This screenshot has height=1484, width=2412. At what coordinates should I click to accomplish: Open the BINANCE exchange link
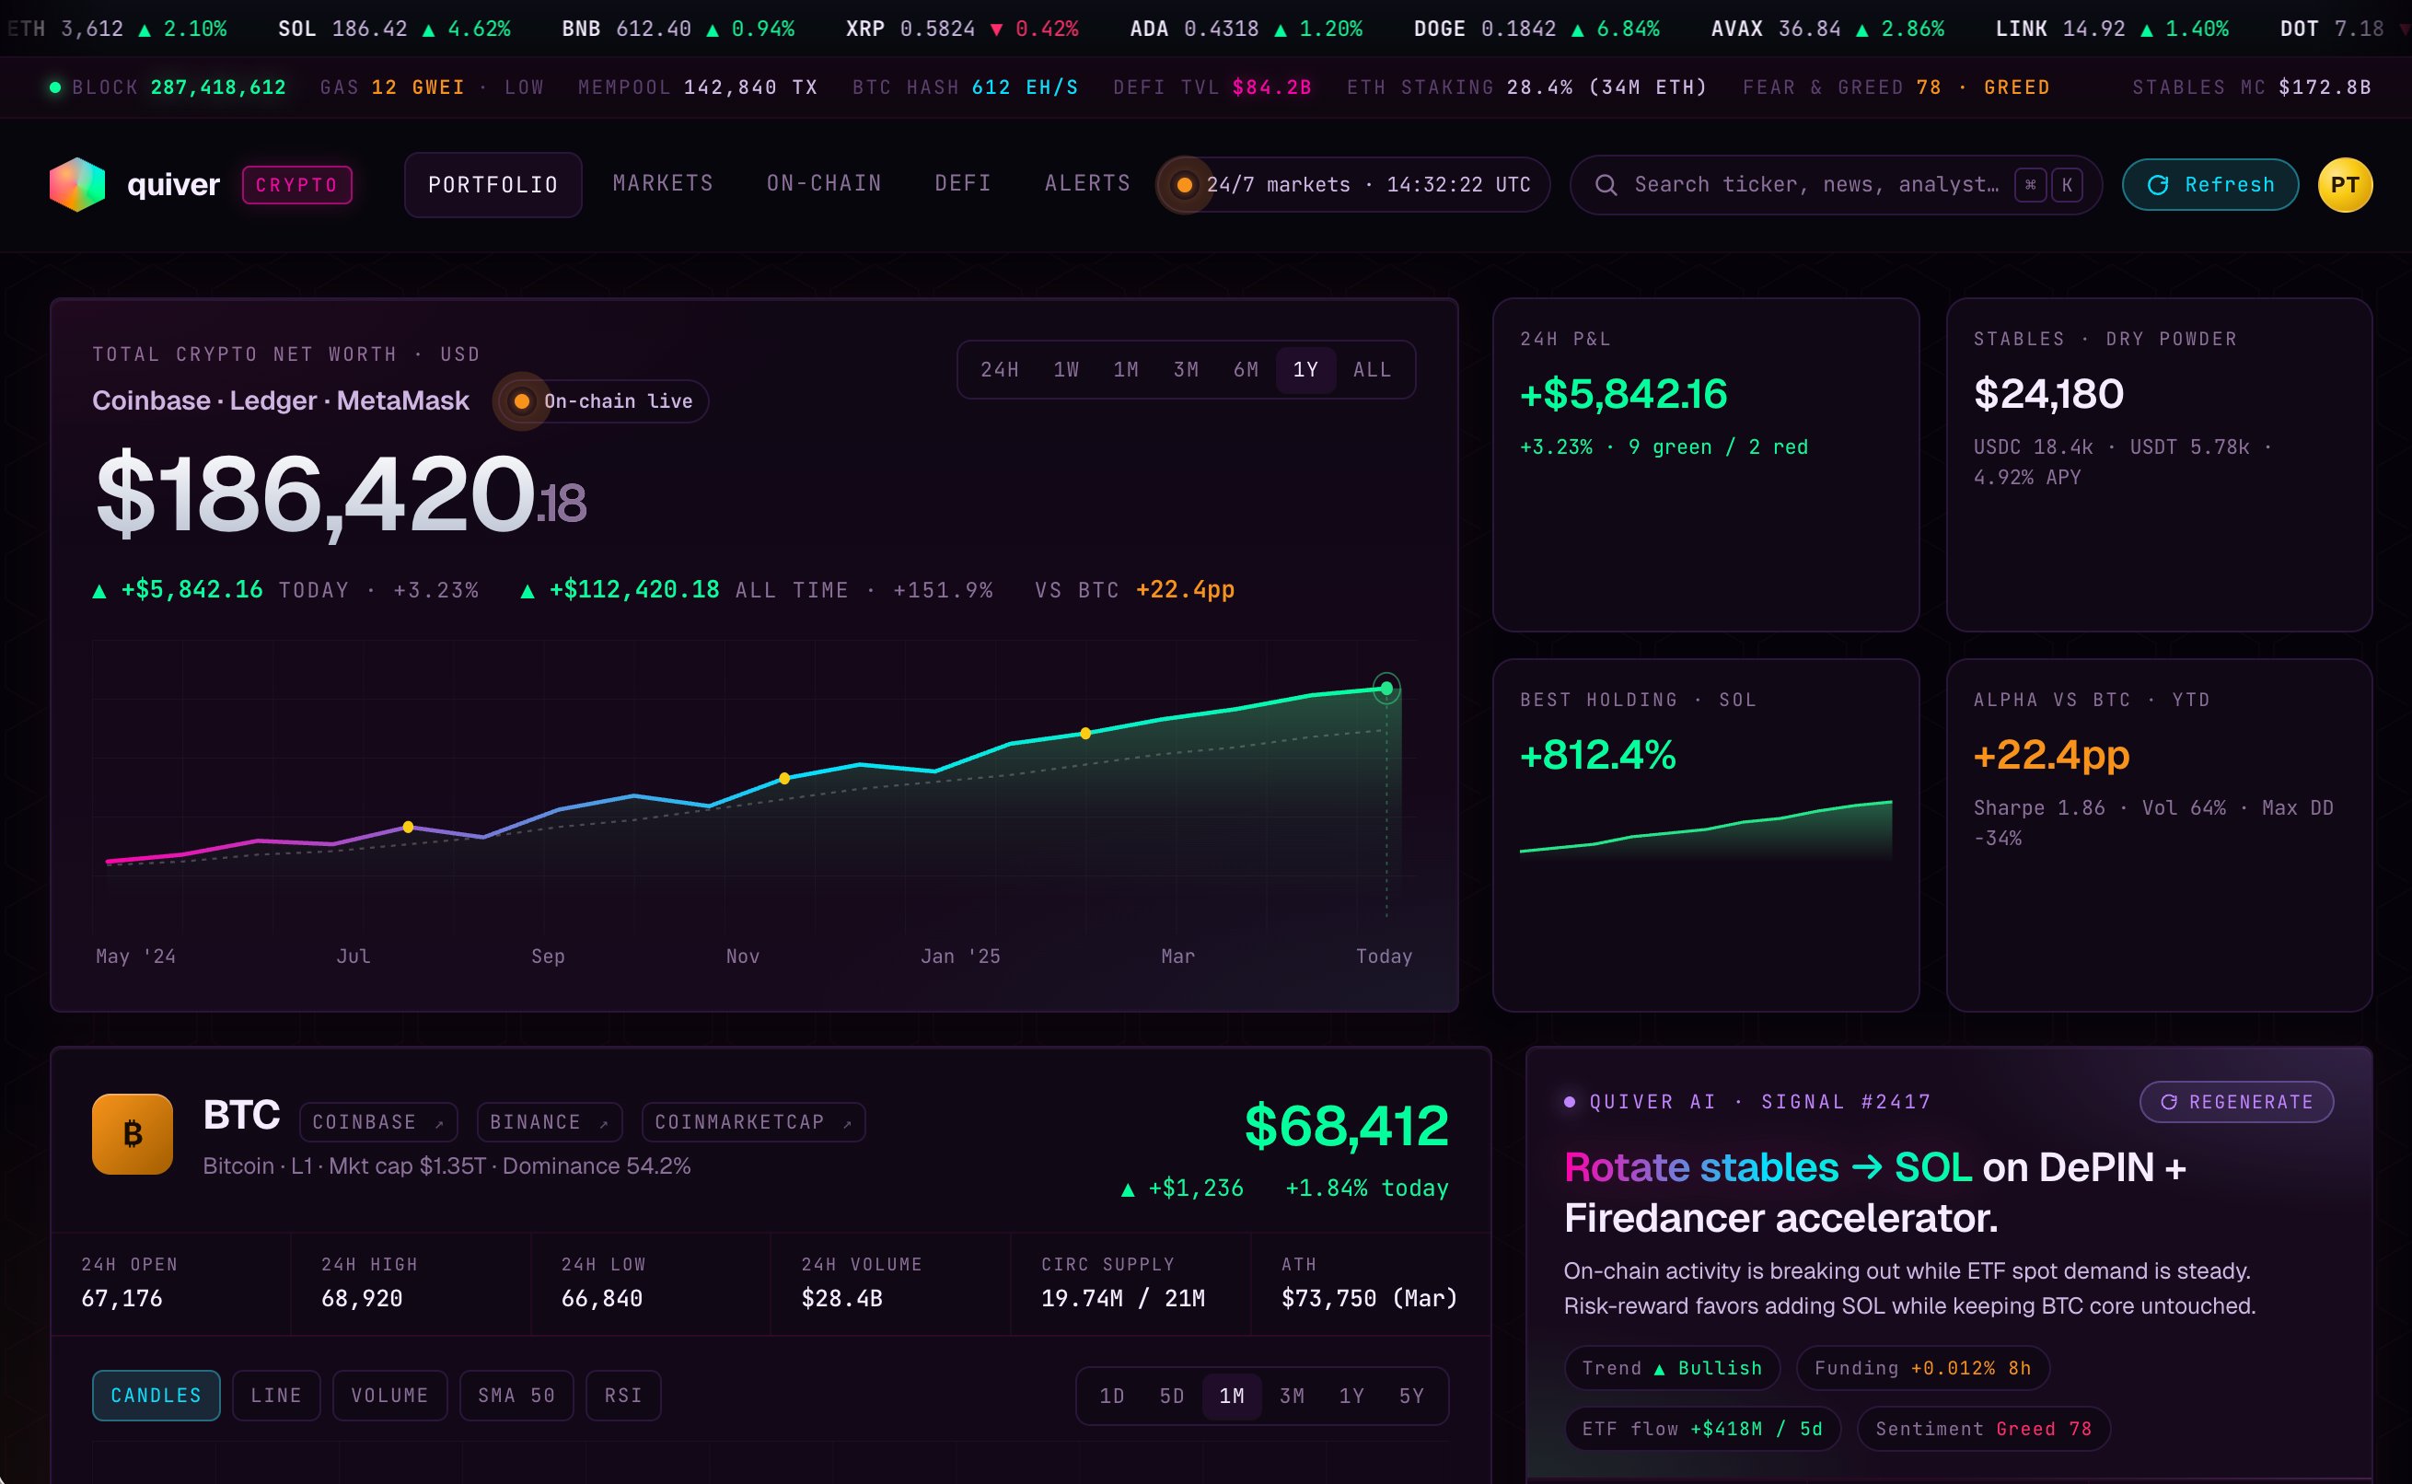point(550,1122)
